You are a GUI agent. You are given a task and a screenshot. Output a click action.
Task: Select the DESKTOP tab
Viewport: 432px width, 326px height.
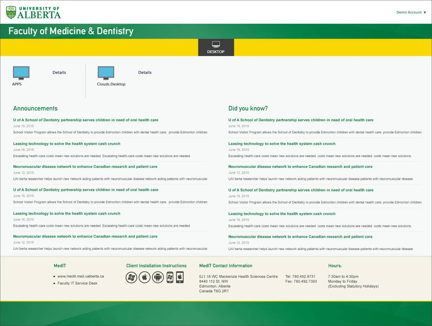pyautogui.click(x=216, y=47)
